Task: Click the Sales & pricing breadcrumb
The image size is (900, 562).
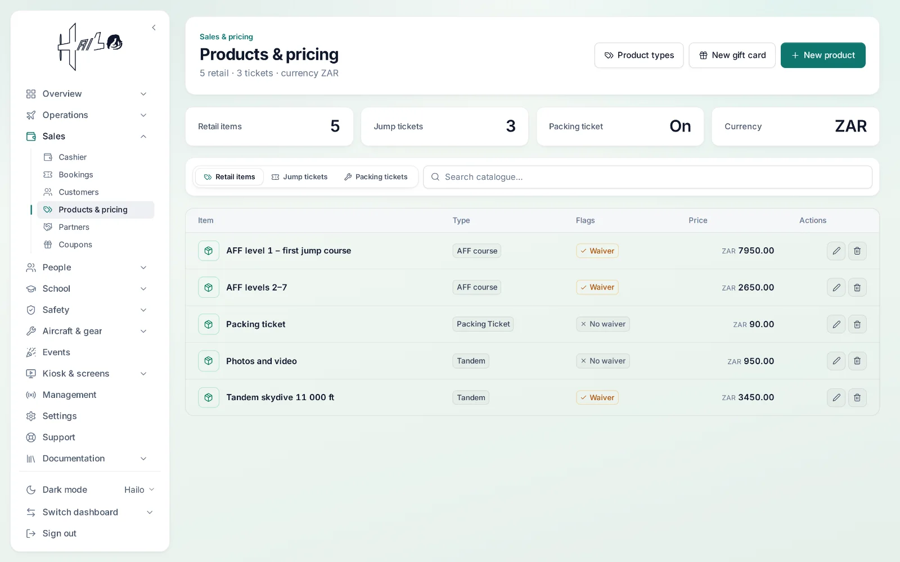Action: click(226, 37)
